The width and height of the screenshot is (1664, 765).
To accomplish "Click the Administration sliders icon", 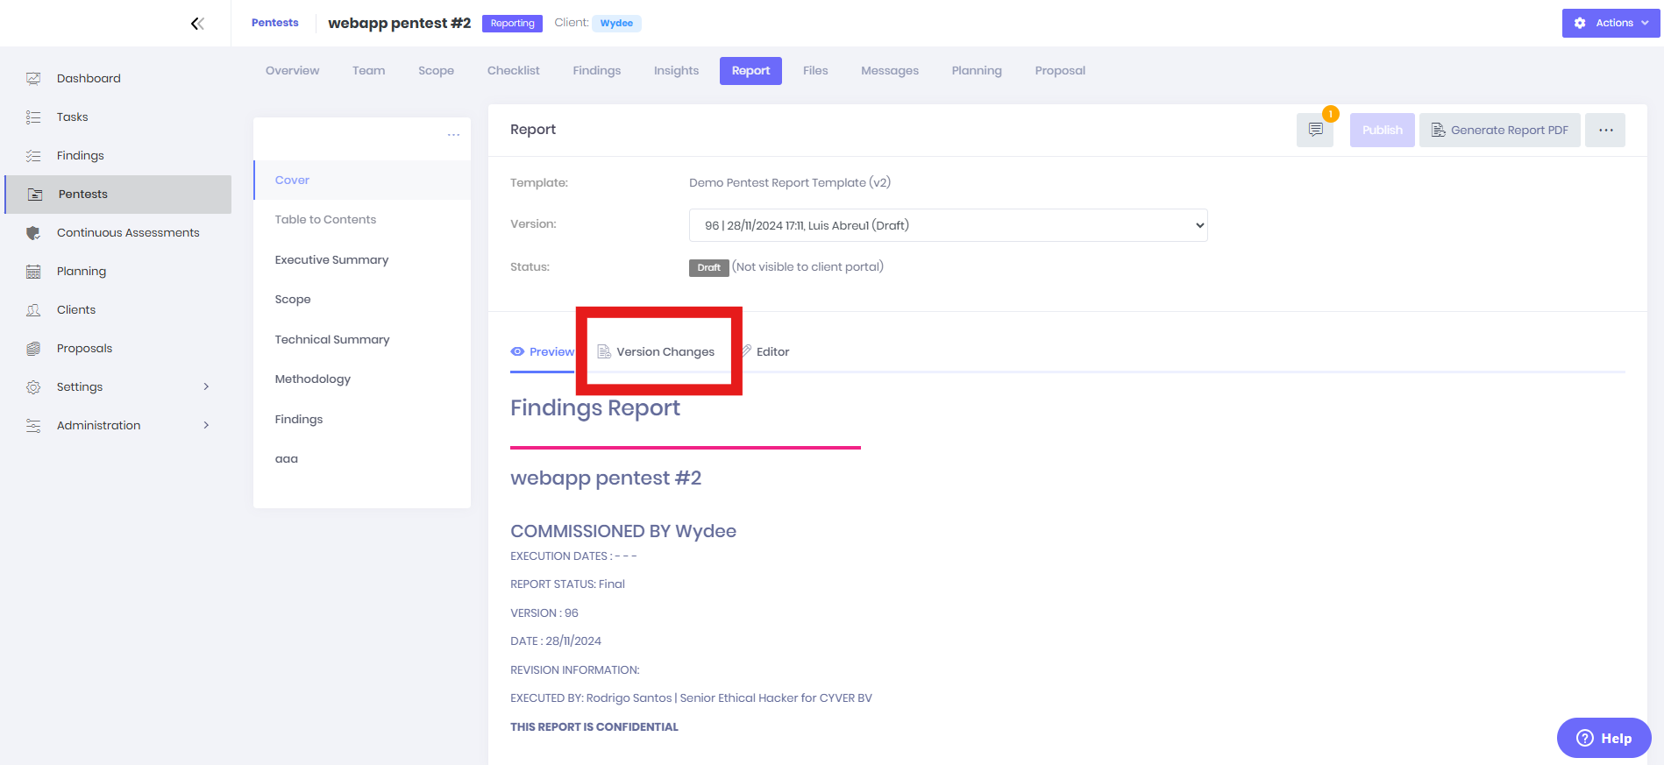I will (x=33, y=425).
